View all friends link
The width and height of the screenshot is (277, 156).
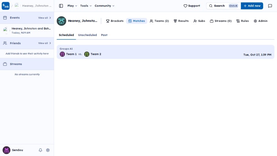(x=45, y=43)
